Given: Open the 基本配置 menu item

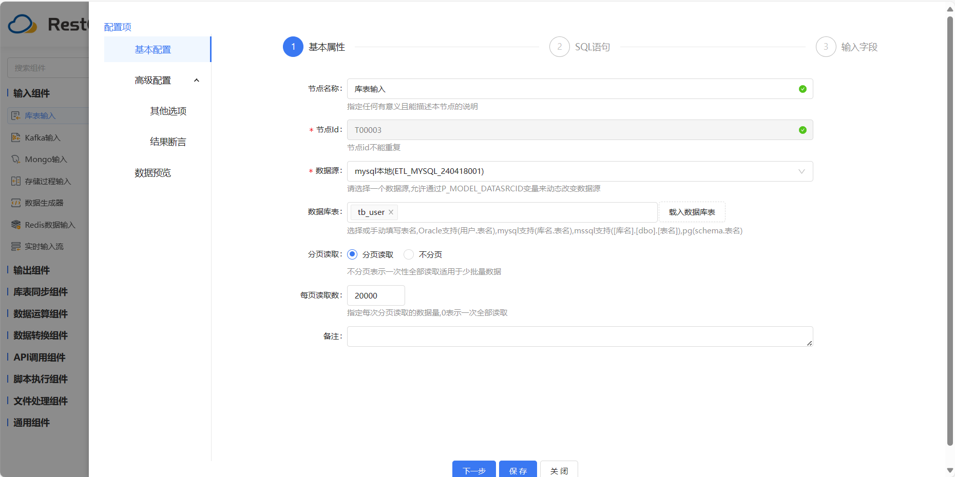Looking at the screenshot, I should click(157, 50).
